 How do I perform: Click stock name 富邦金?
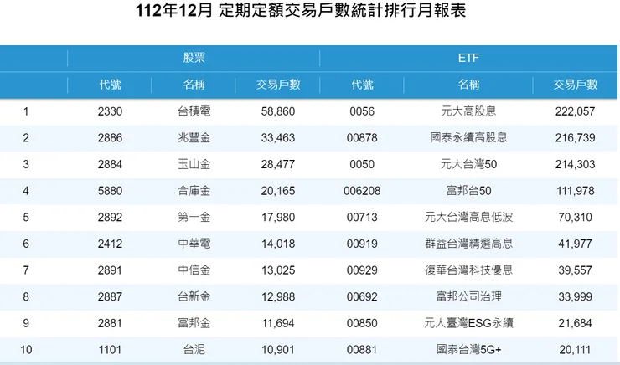pyautogui.click(x=194, y=323)
